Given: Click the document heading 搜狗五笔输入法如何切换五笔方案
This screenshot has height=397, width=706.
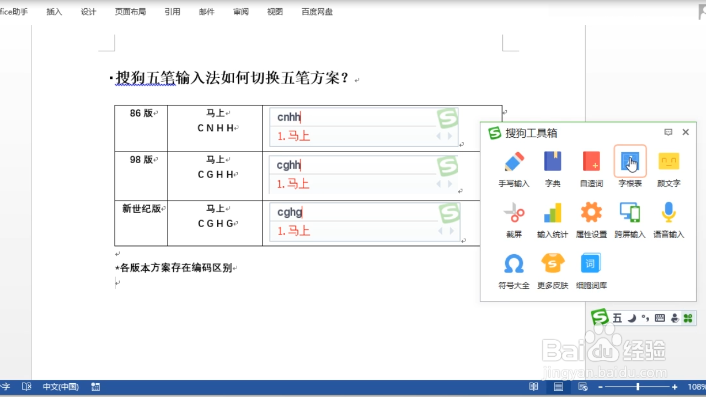Looking at the screenshot, I should tap(233, 78).
